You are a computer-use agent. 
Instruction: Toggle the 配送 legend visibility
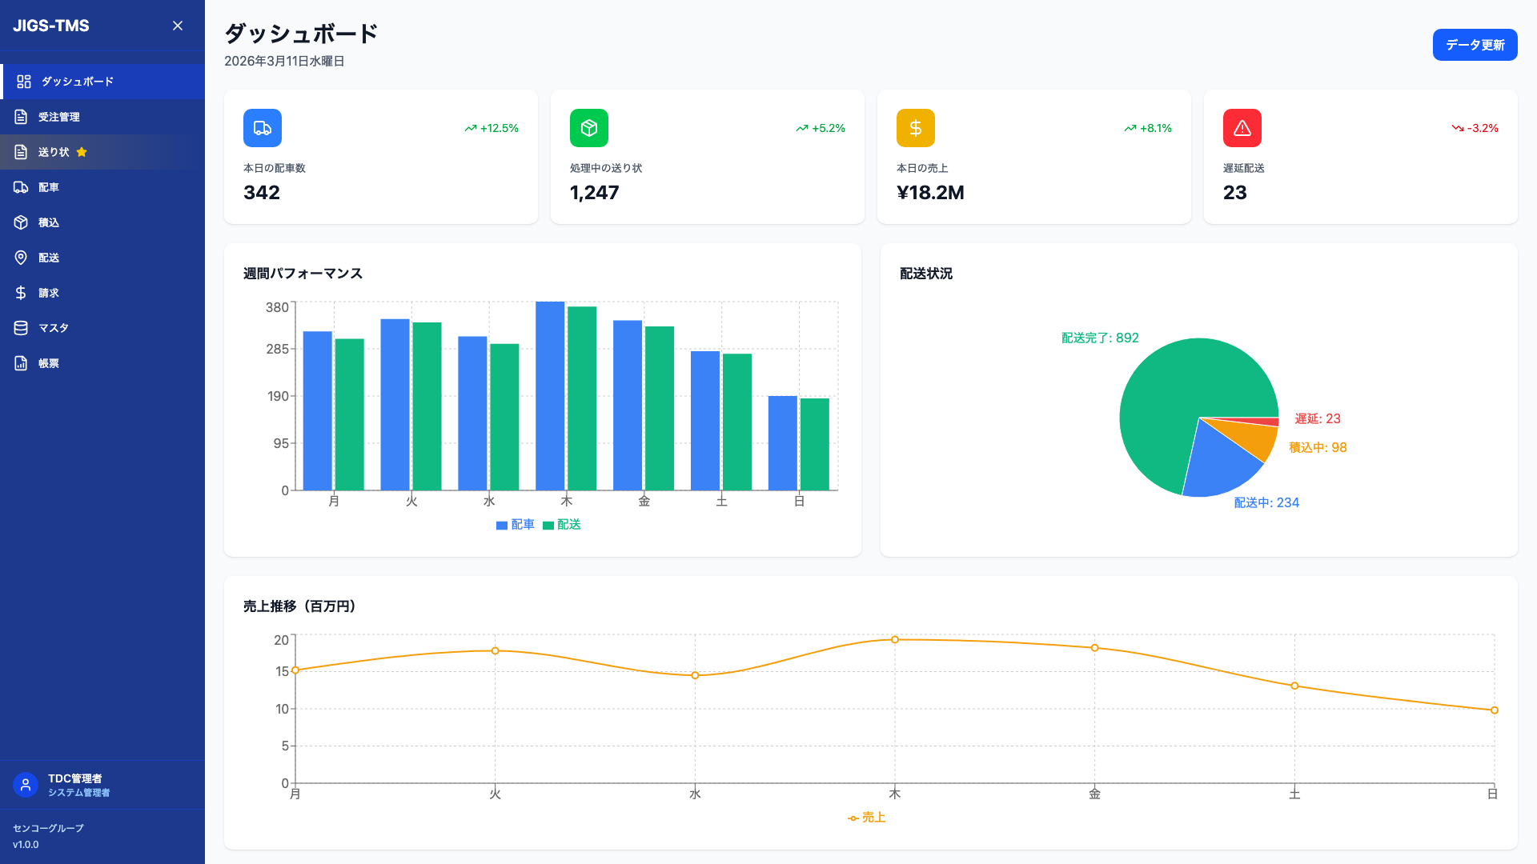pos(563,524)
